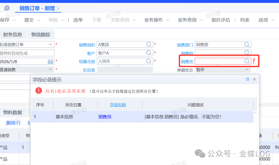The width and height of the screenshot is (279, 165).
Task: Switch to the 物流跟踪 tab
Action: tap(41, 34)
